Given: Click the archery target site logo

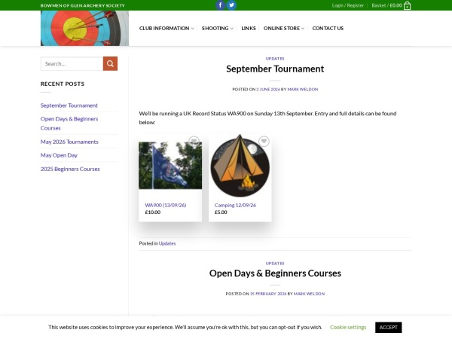Looking at the screenshot, I should point(84,29).
